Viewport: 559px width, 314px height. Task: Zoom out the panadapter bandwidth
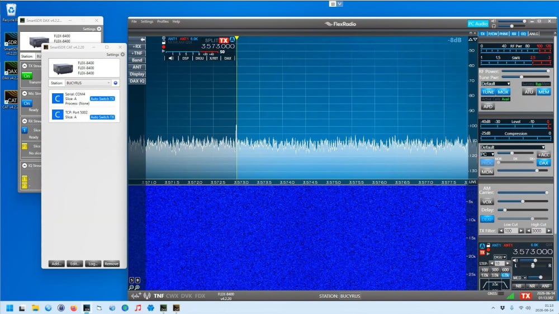pos(131,287)
